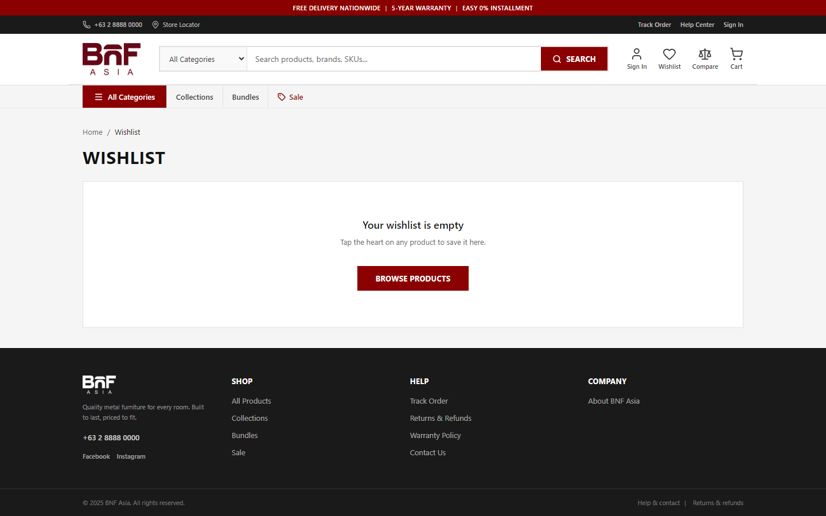Expand the All Categories search dropdown
Image resolution: width=826 pixels, height=516 pixels.
203,59
